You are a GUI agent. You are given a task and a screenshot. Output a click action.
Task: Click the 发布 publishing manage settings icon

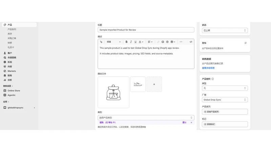point(245,43)
